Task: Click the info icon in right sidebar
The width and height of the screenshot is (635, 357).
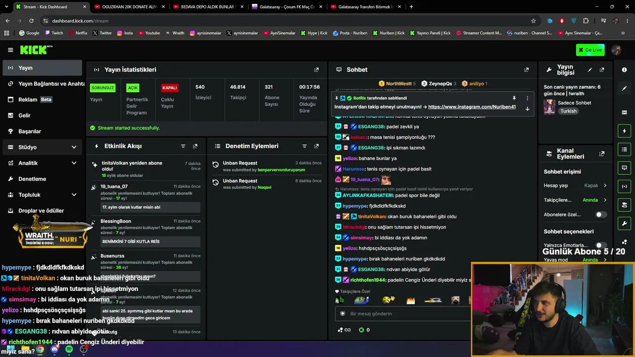Action: [x=624, y=70]
